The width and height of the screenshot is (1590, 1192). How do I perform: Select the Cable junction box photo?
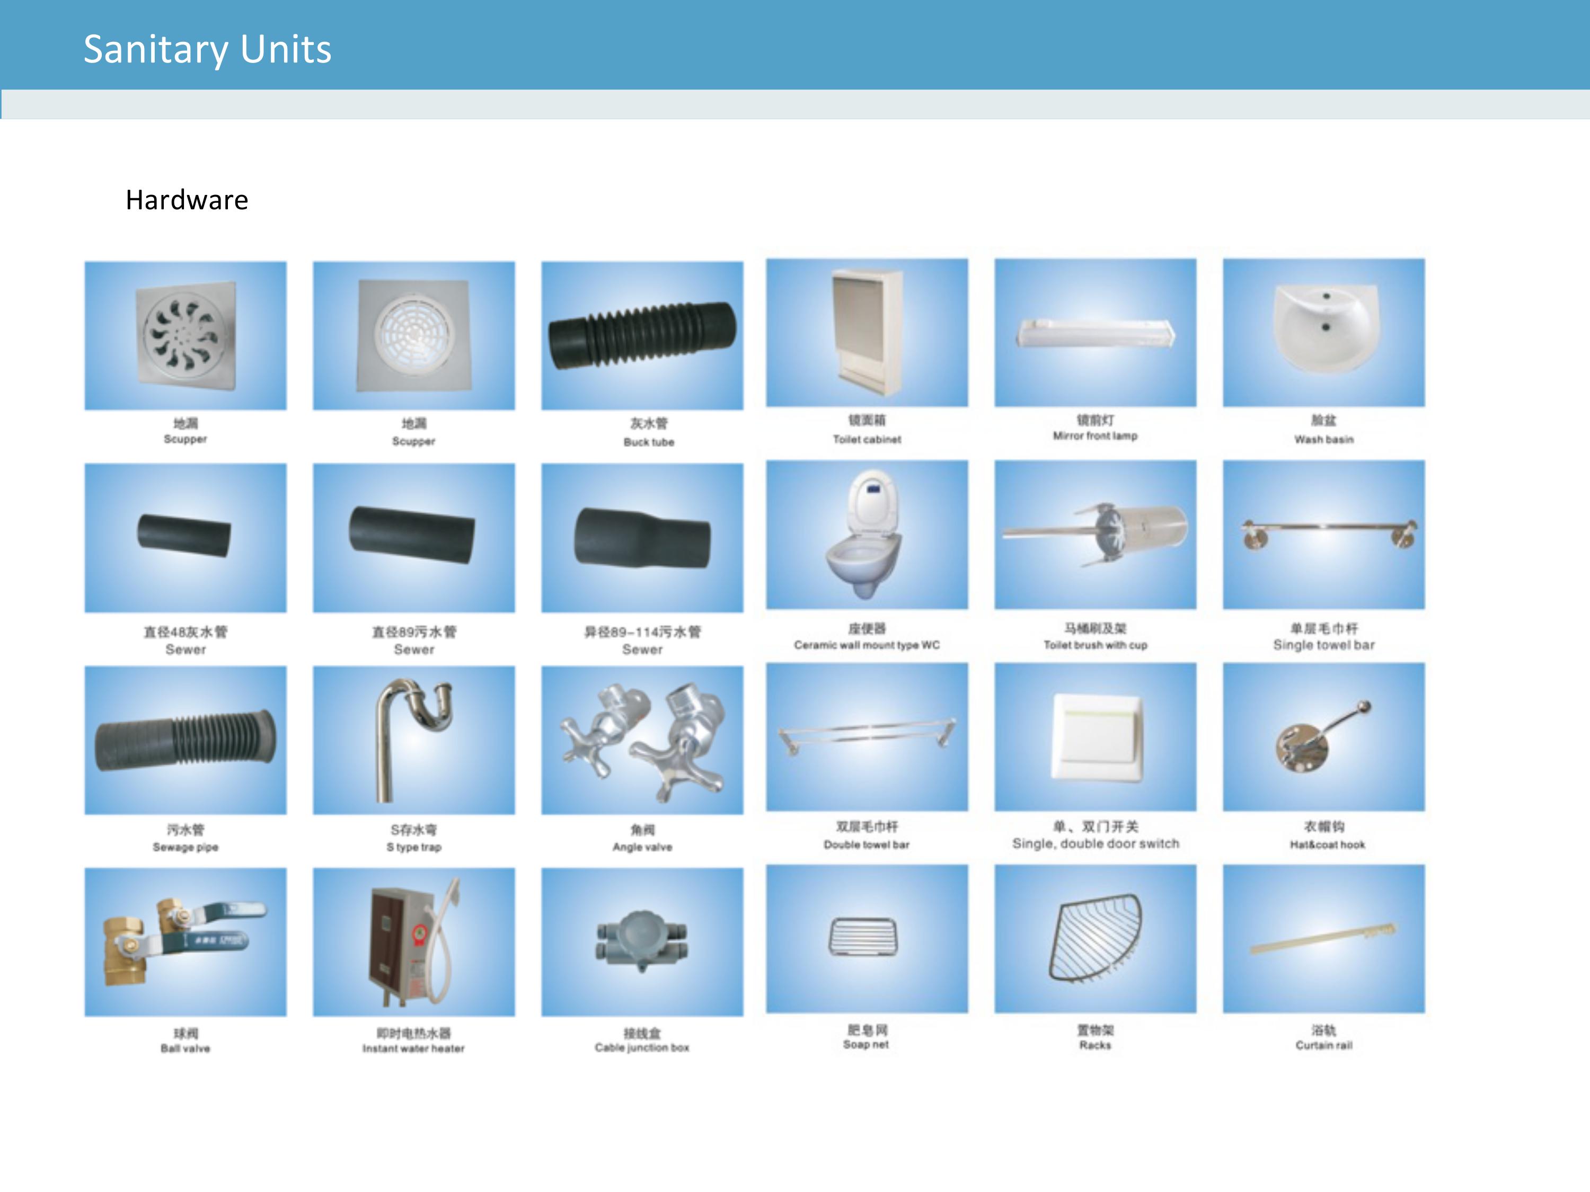click(x=642, y=942)
